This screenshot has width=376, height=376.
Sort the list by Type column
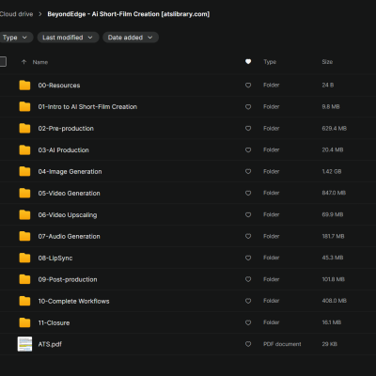pos(270,62)
